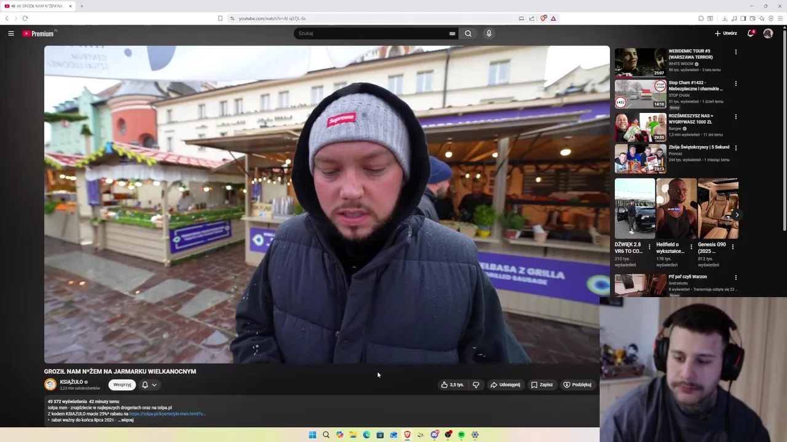
Task: Open more options for Hellfield short
Action: tap(691, 247)
